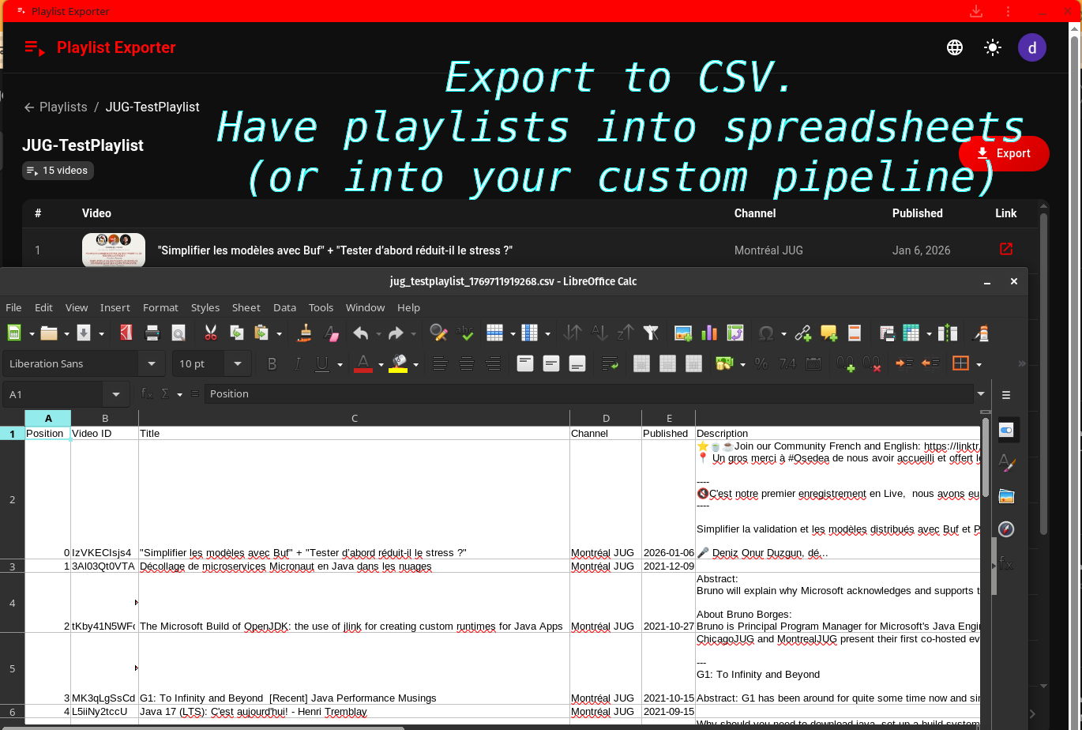Open the Data menu

[284, 307]
